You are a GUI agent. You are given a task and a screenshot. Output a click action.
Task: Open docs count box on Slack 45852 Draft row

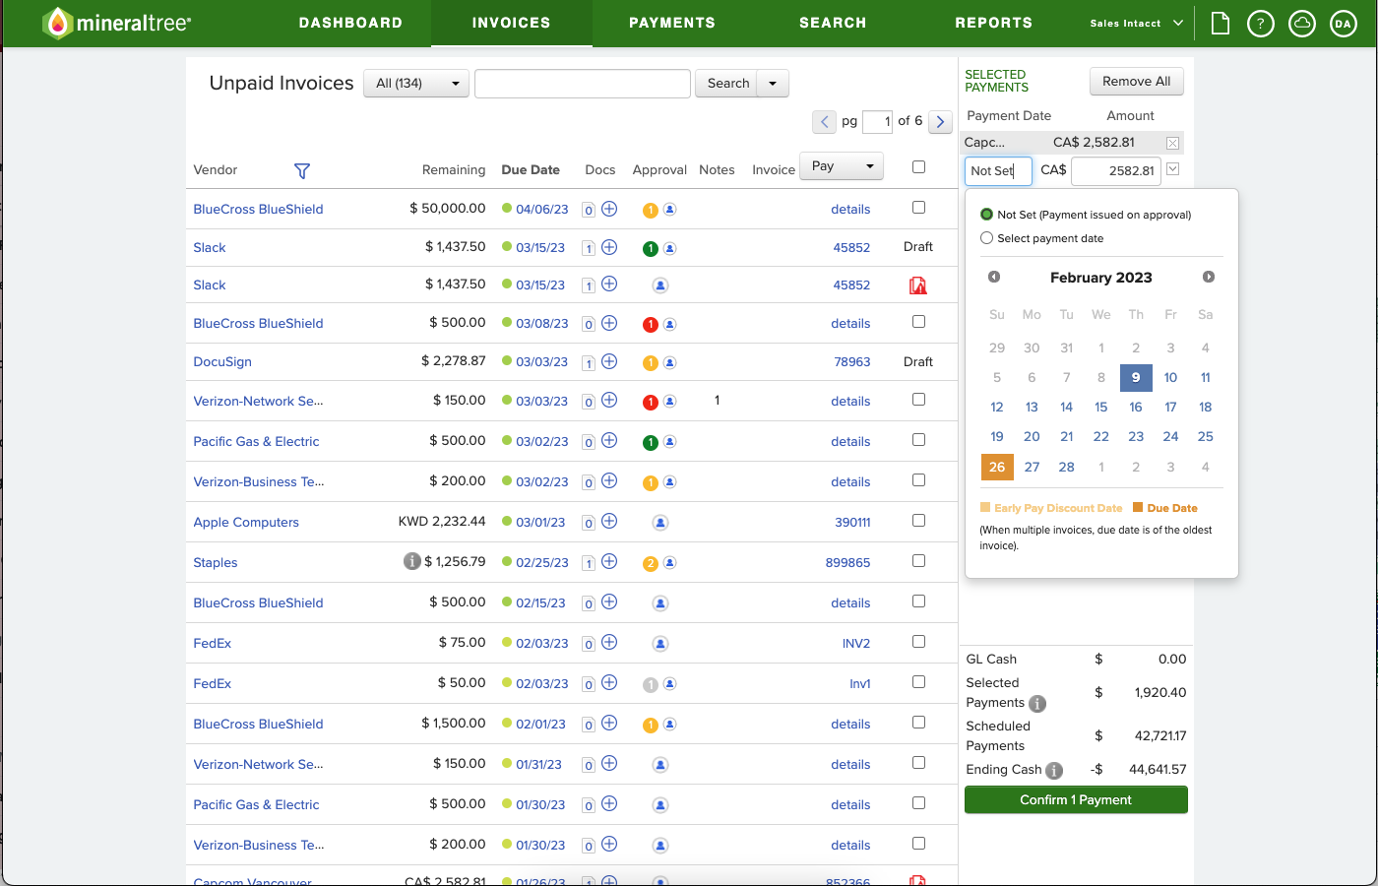589,249
